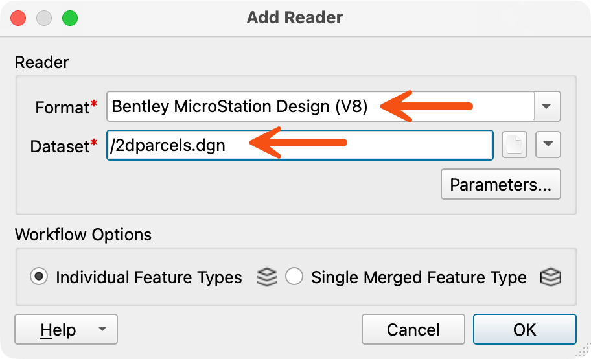
Task: Click the merged layers icon beside Single Merged Feature Type
Action: click(551, 277)
